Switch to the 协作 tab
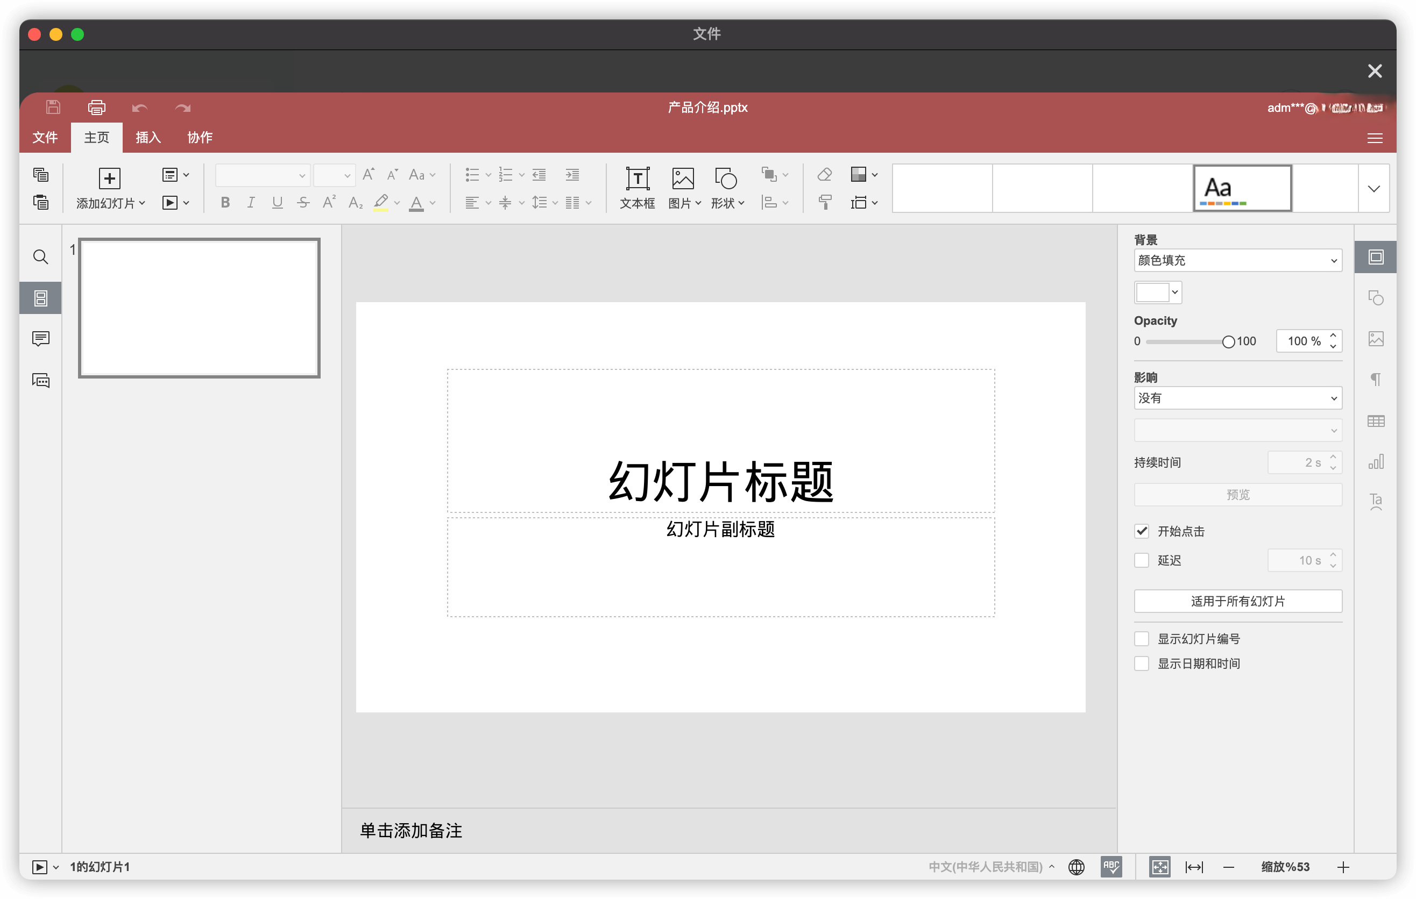The width and height of the screenshot is (1416, 899). [x=200, y=138]
